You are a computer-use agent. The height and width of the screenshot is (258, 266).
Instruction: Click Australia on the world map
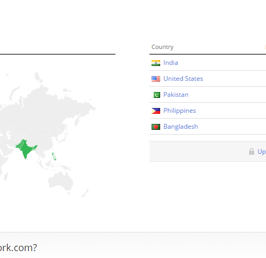tap(60, 182)
